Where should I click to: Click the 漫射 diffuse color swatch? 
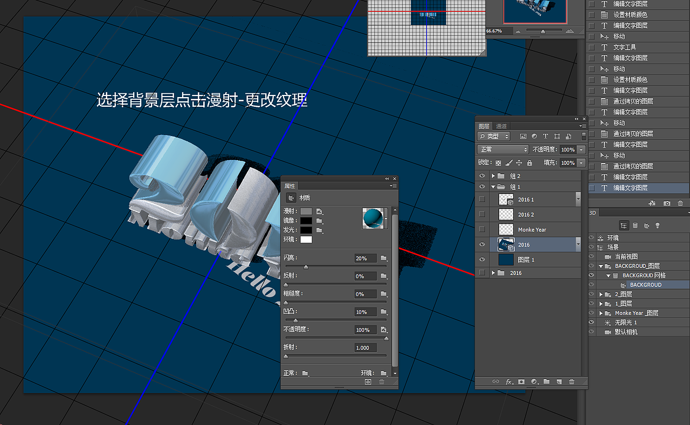[306, 211]
